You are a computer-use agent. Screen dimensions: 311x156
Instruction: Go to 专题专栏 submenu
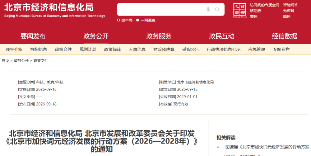coord(281,50)
